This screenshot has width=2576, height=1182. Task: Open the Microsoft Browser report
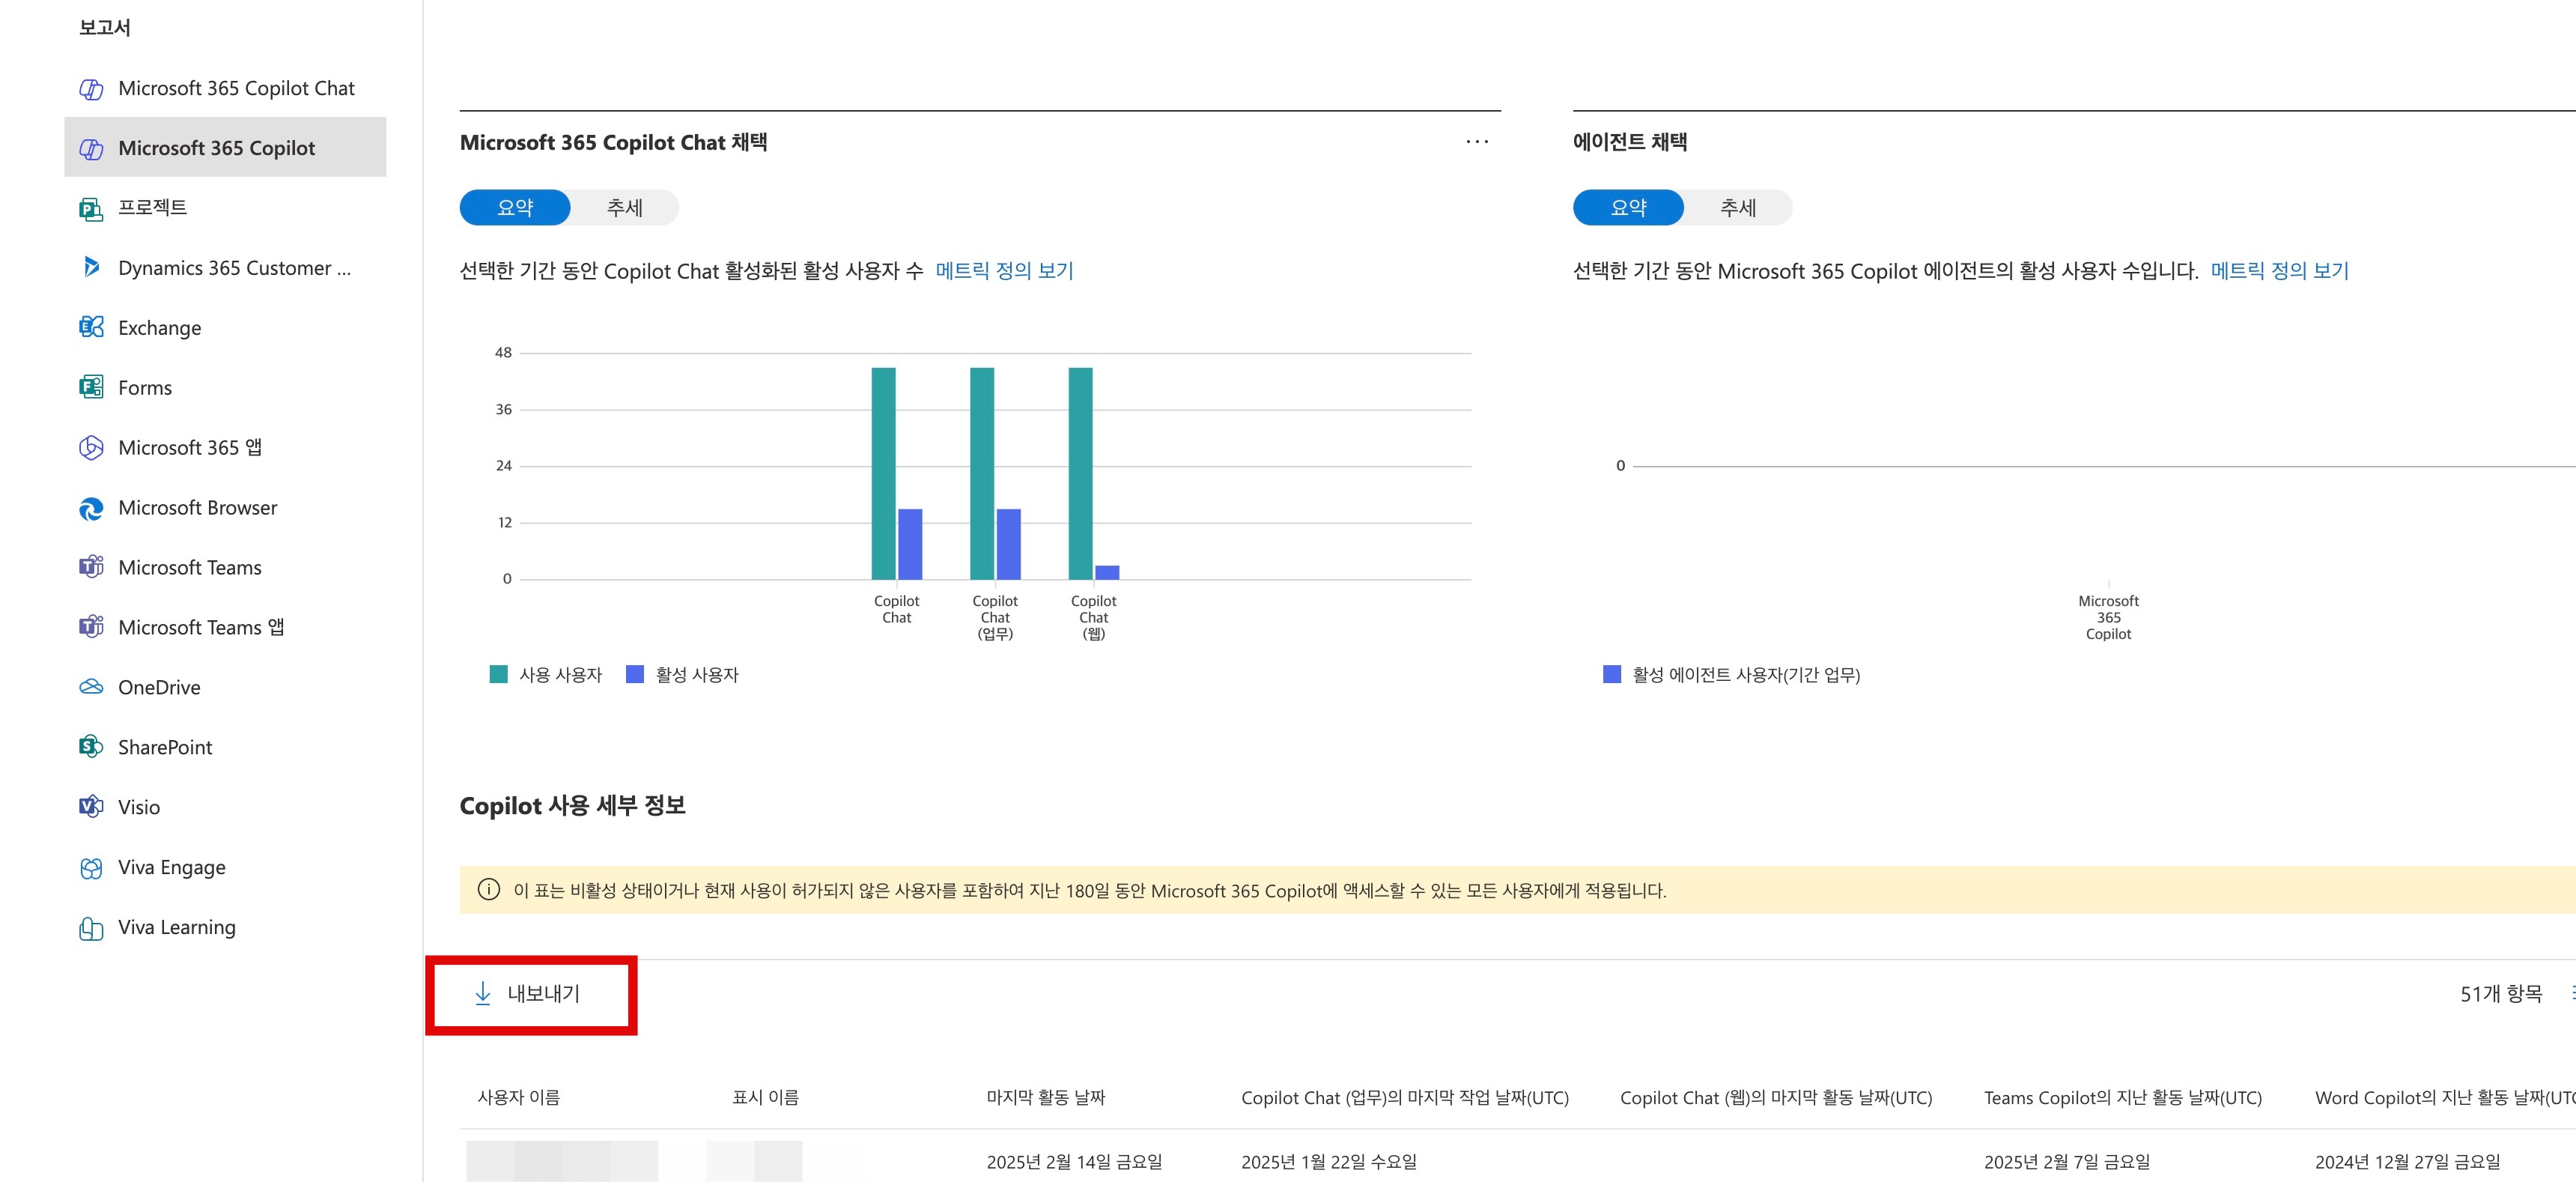coord(225,508)
